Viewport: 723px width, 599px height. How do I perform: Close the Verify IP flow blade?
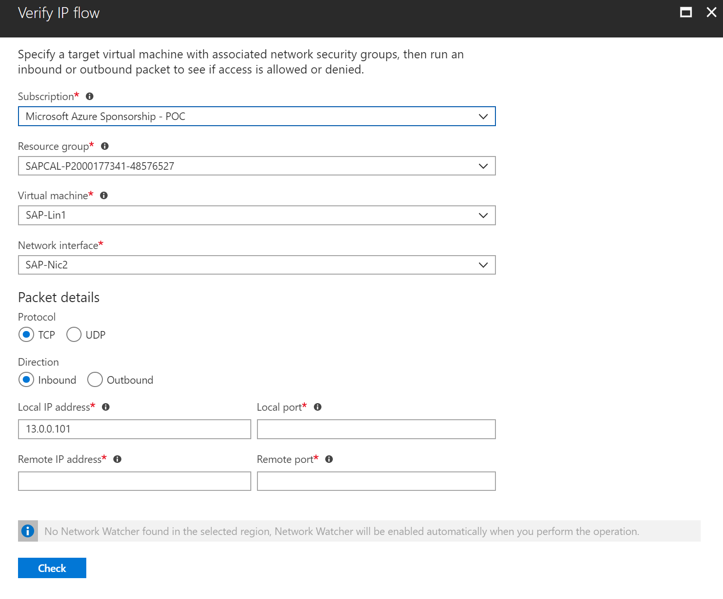click(x=711, y=12)
